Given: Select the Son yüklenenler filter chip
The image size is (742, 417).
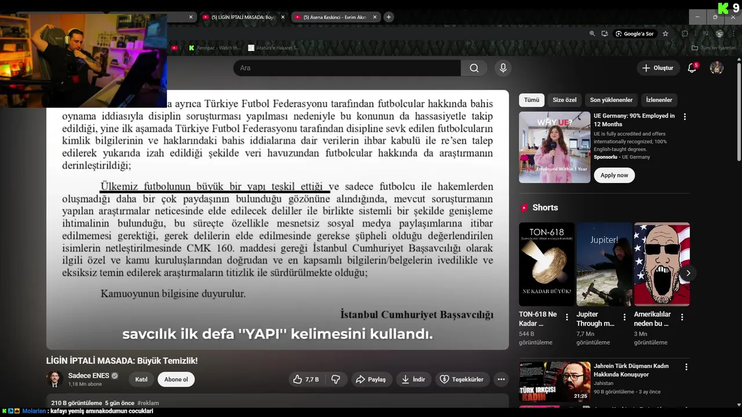Looking at the screenshot, I should click(611, 100).
